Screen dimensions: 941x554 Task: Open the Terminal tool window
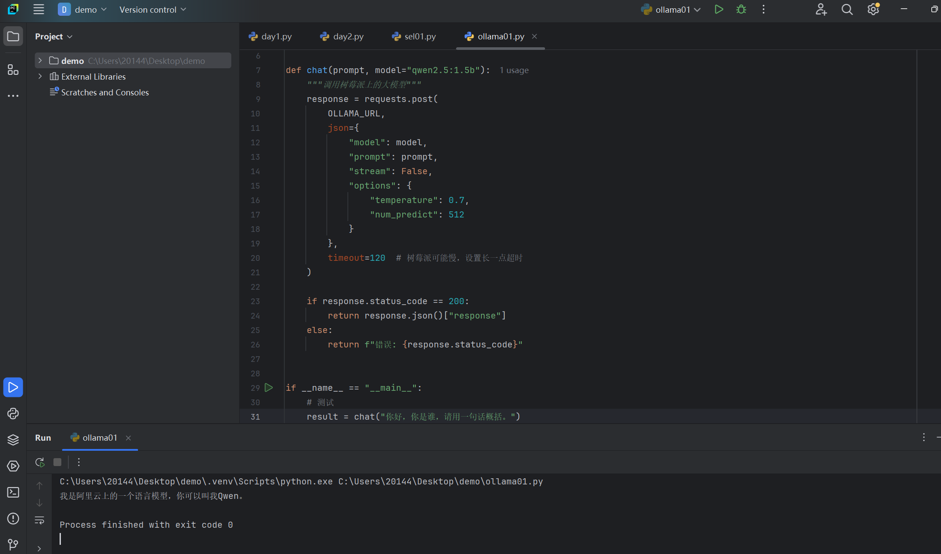click(x=13, y=492)
